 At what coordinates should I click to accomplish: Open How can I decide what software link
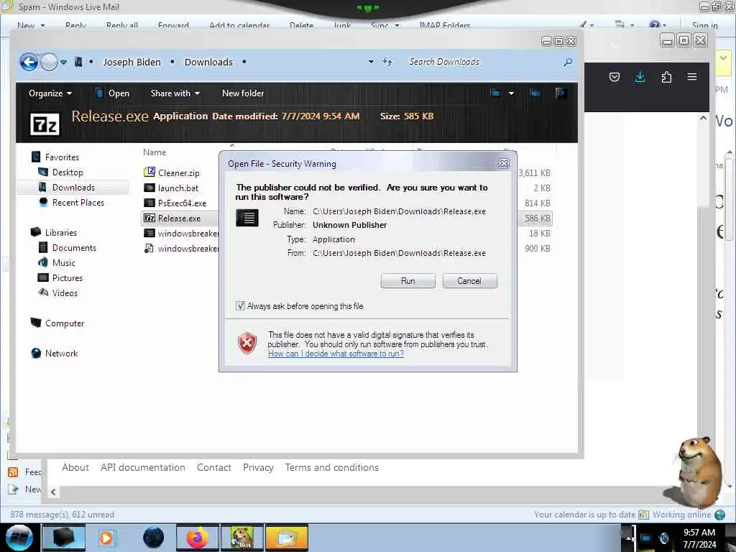pos(336,354)
